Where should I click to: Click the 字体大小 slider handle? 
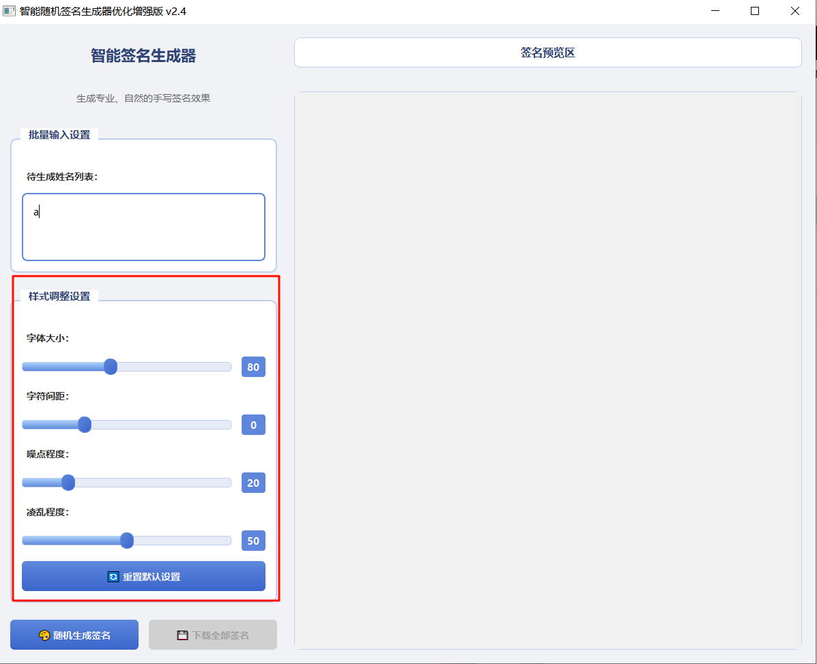pos(111,367)
